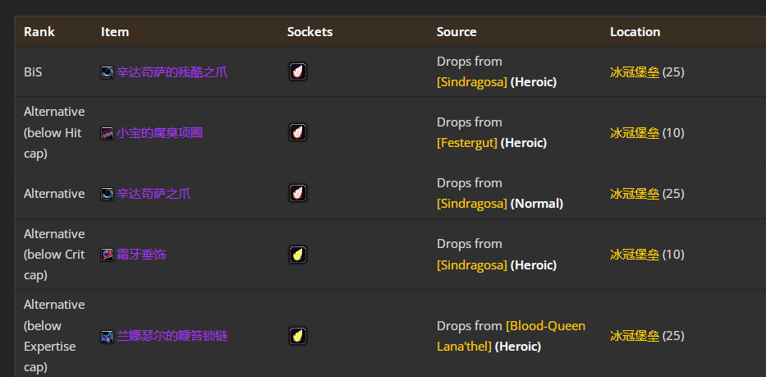Click the yellow socket icon beside 兰娜瑟尔的鞭笞锁链
Viewport: 766px width, 377px height.
click(298, 336)
